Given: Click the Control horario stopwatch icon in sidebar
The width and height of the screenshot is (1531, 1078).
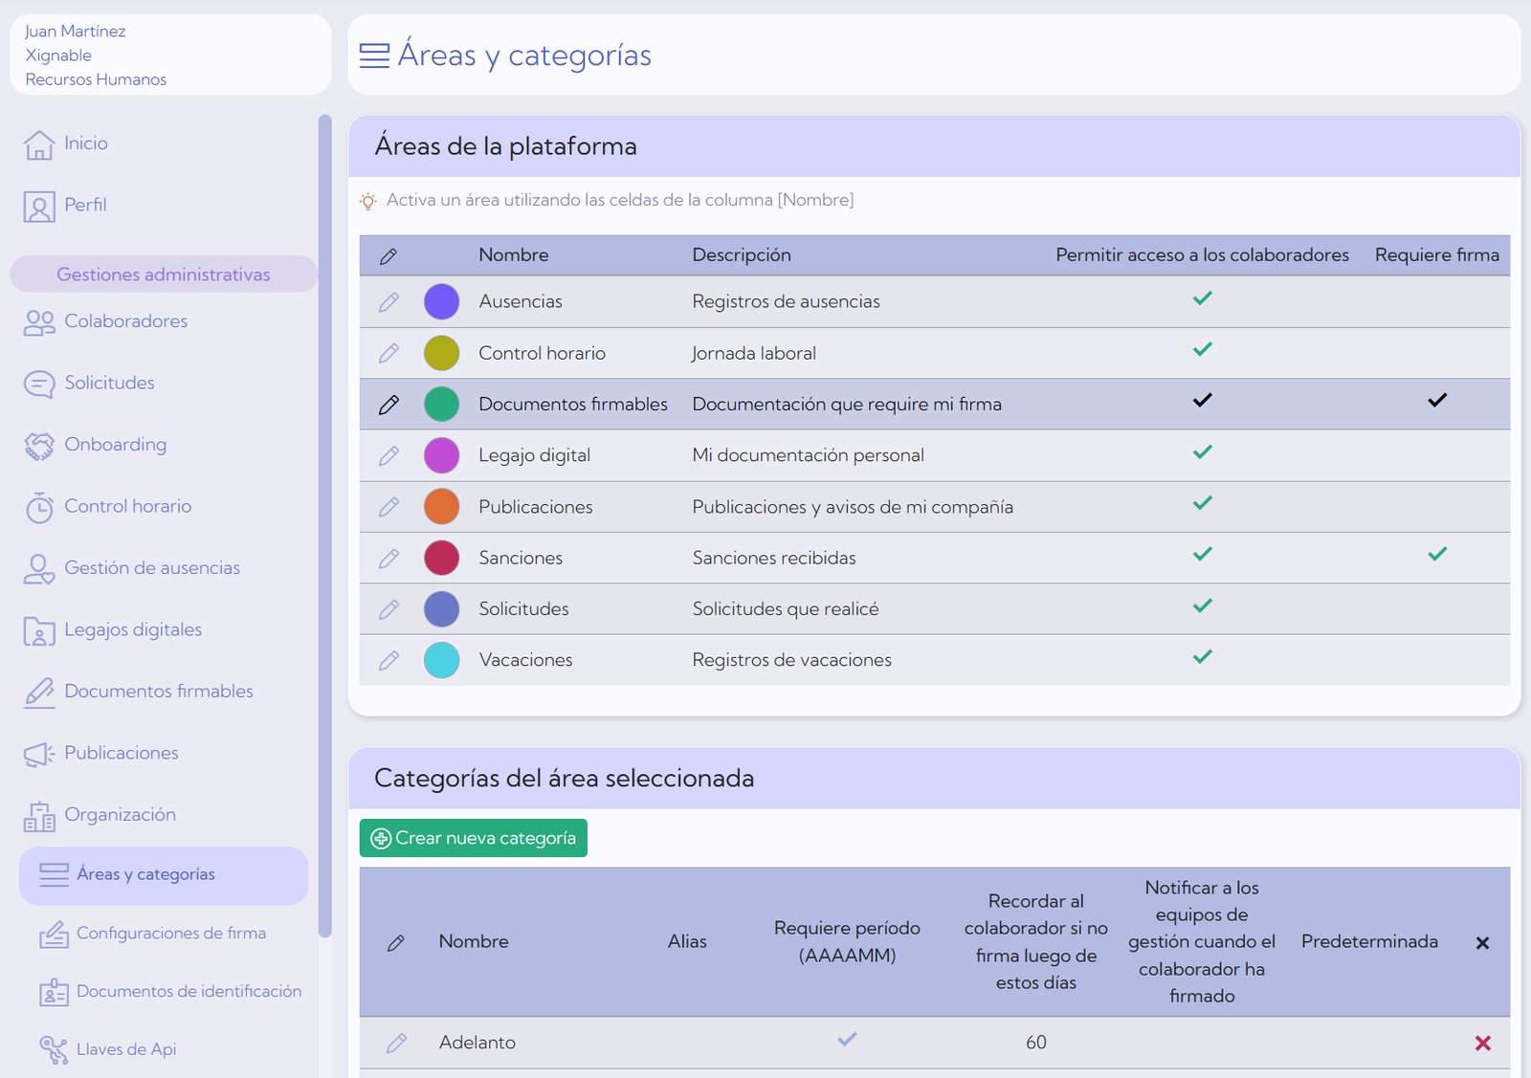Looking at the screenshot, I should pyautogui.click(x=39, y=507).
